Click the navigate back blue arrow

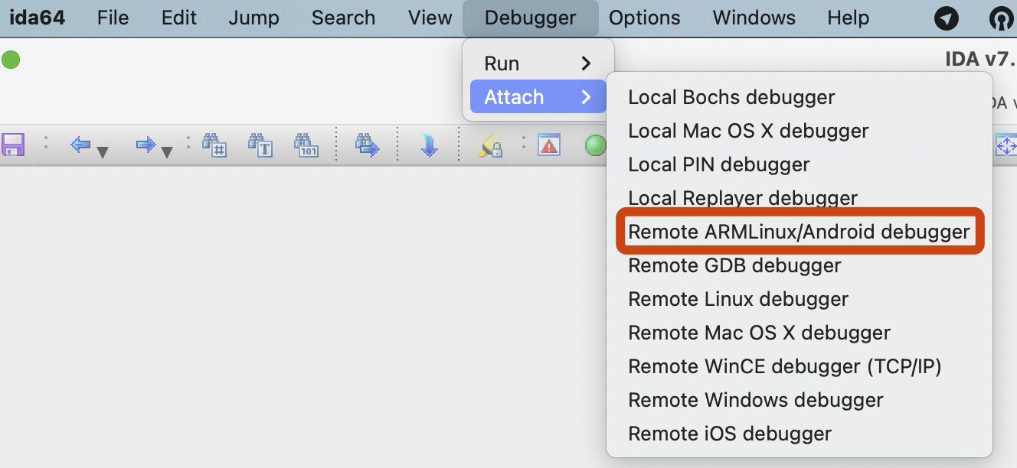click(81, 145)
